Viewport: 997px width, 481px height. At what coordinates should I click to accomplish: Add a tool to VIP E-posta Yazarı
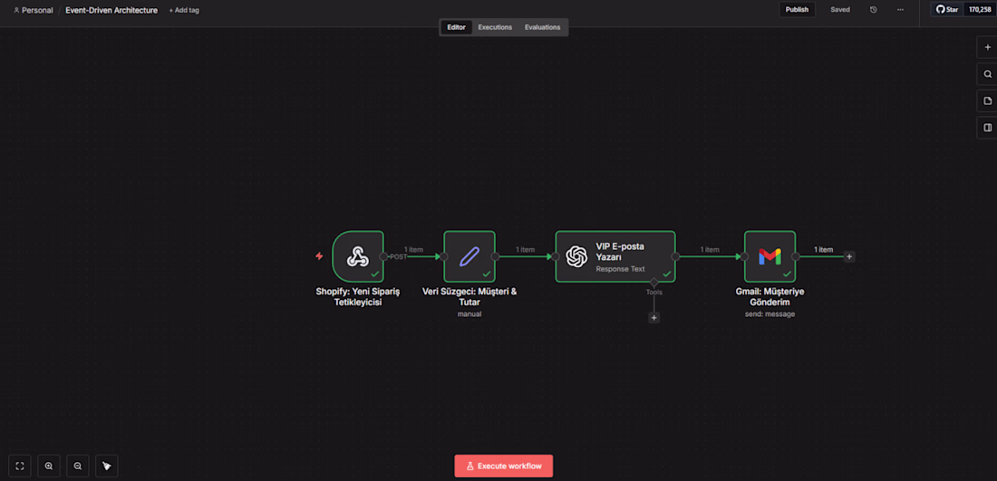click(653, 318)
